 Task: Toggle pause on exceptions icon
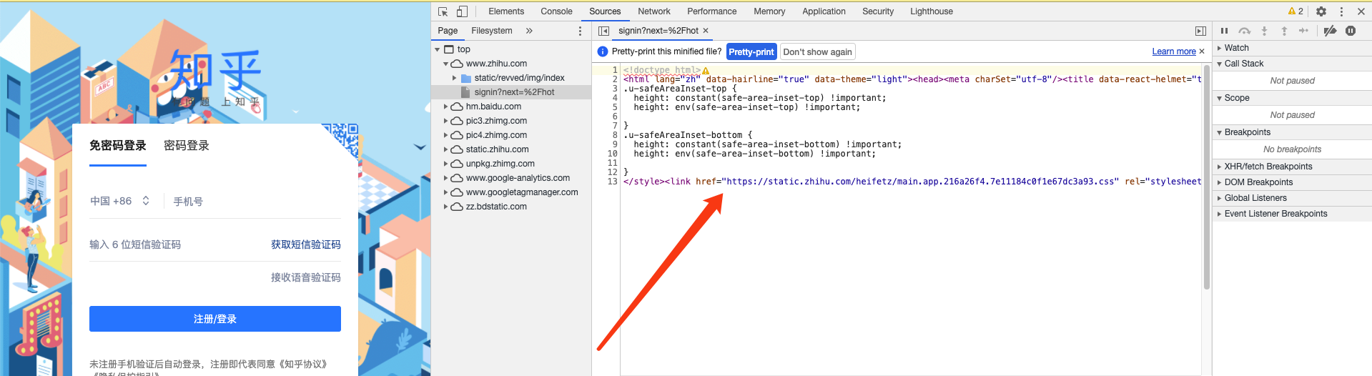pyautogui.click(x=1351, y=31)
